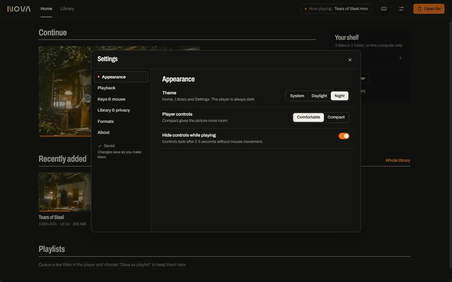Set theme to System
The width and height of the screenshot is (452, 282).
coord(297,96)
